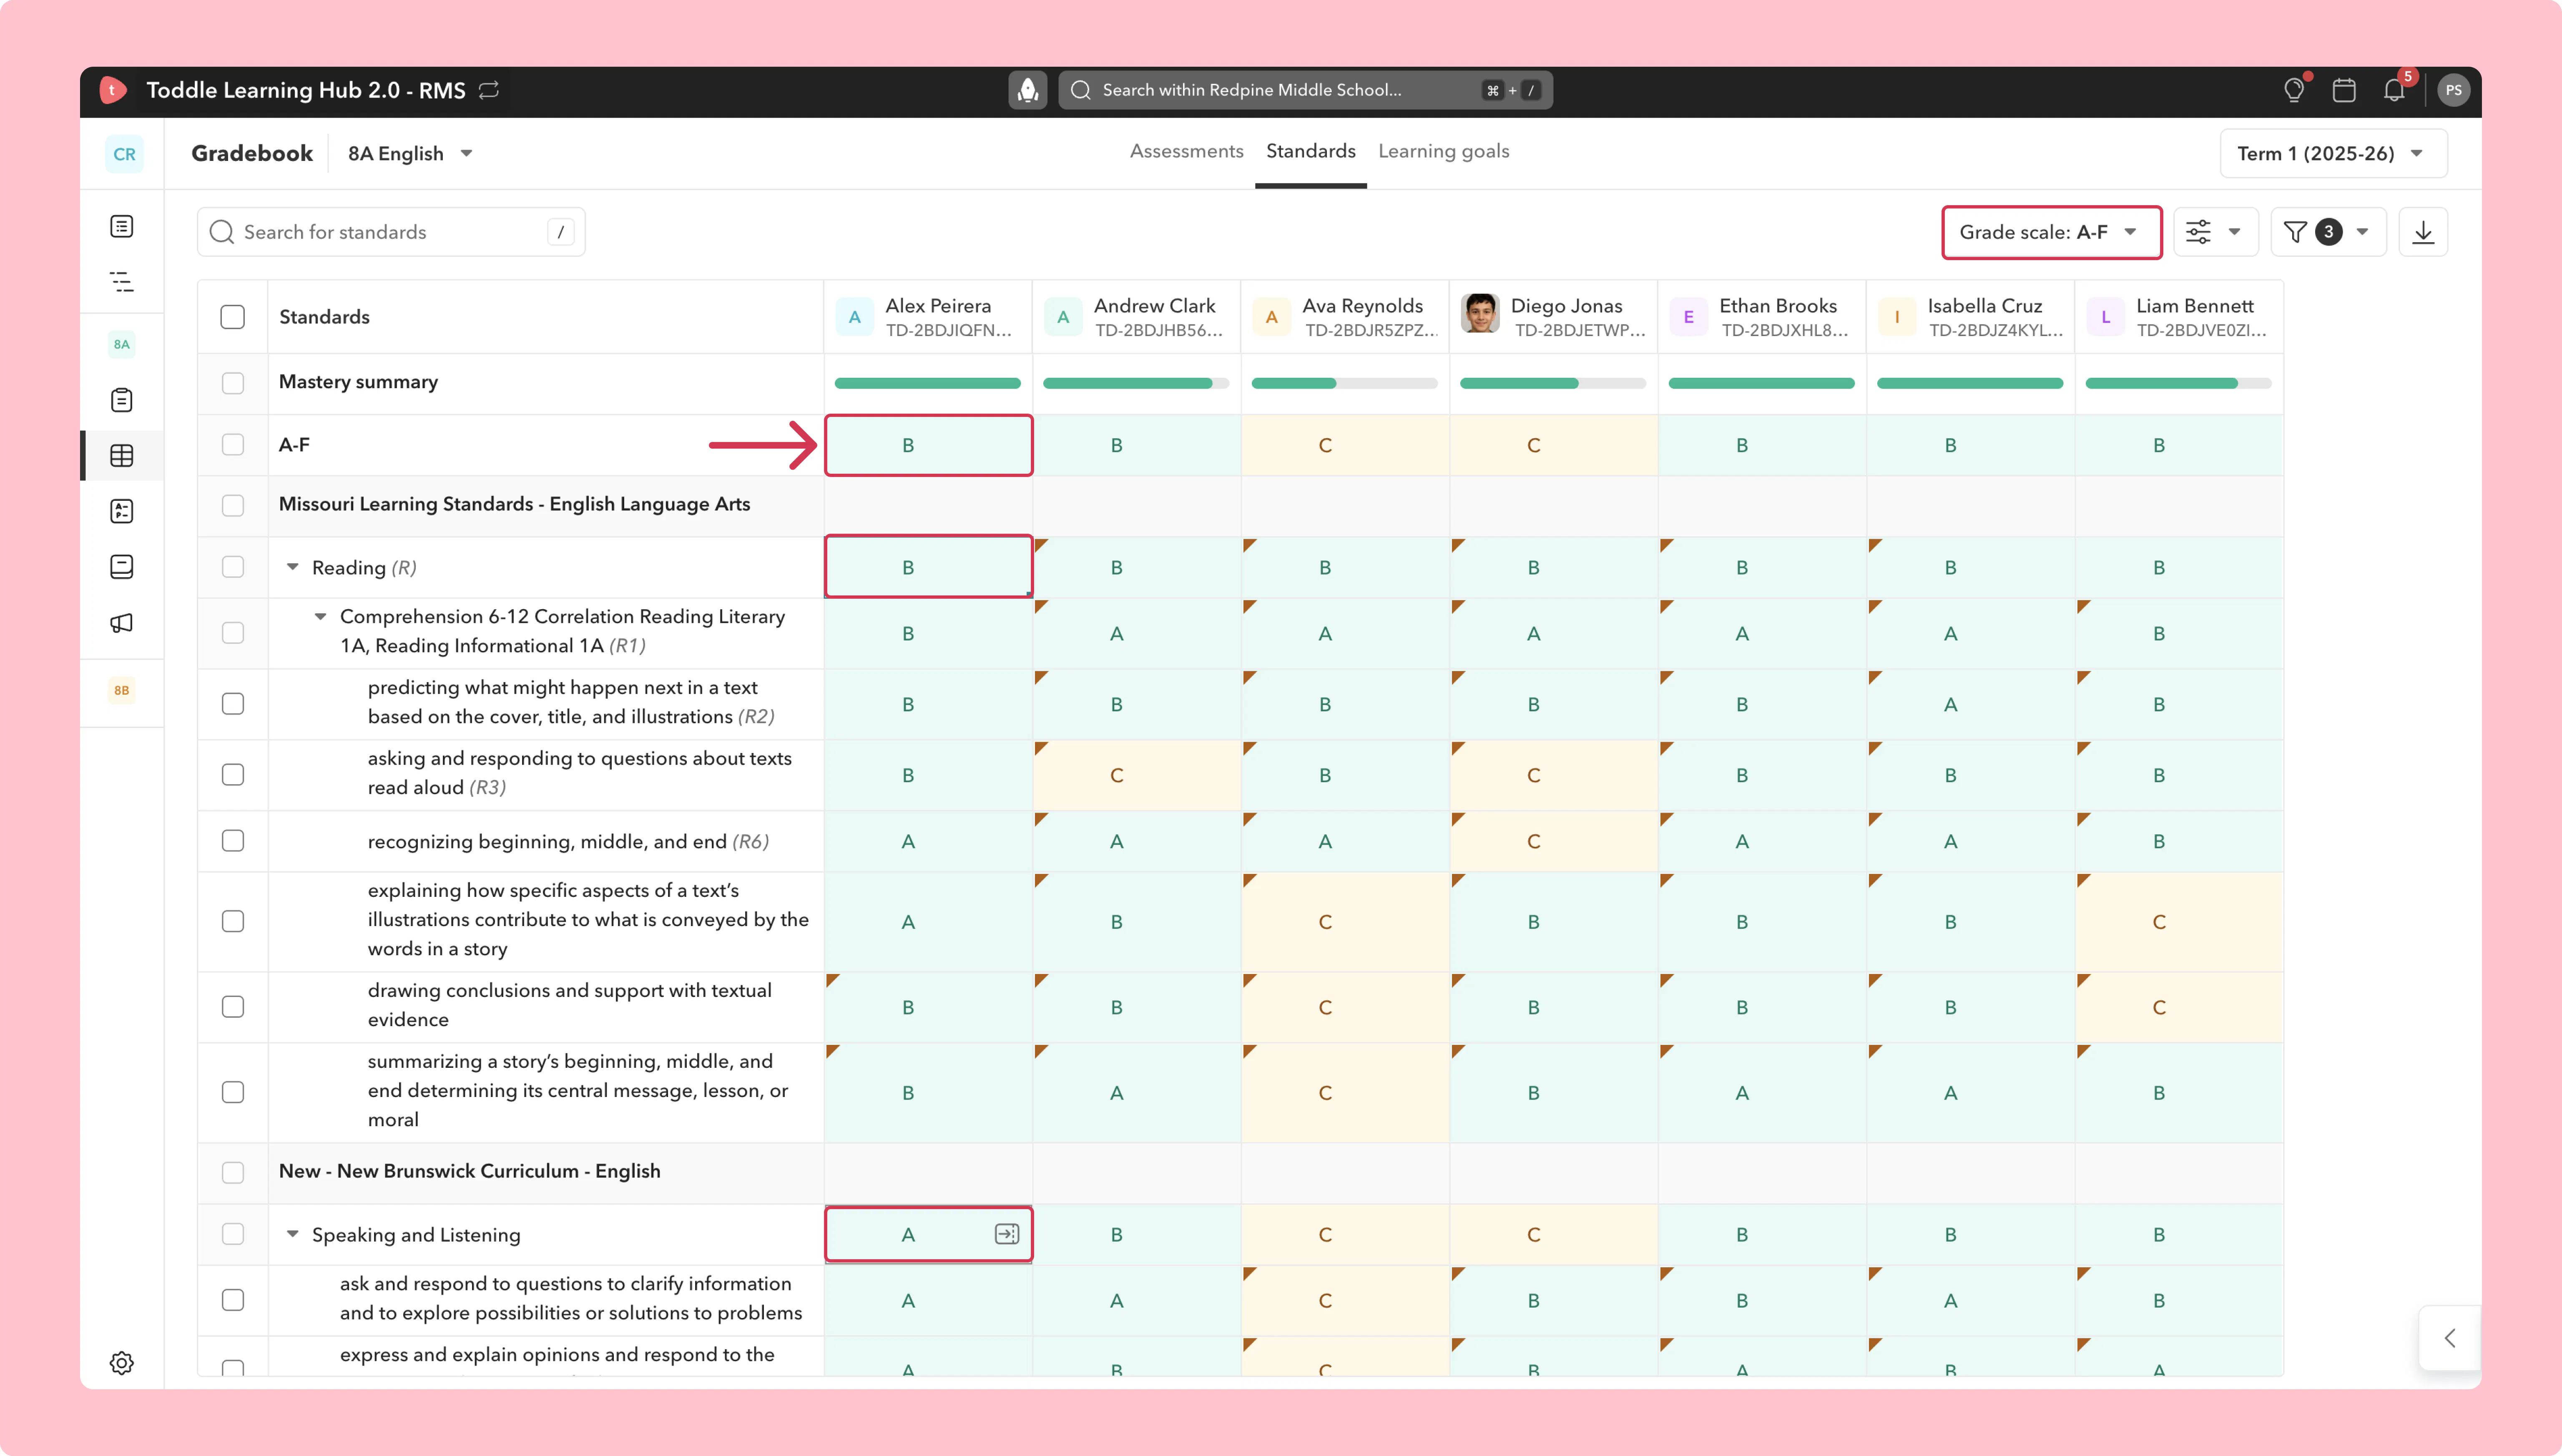Open the rocket icon next to the search bar
The image size is (2562, 1456).
(1027, 90)
